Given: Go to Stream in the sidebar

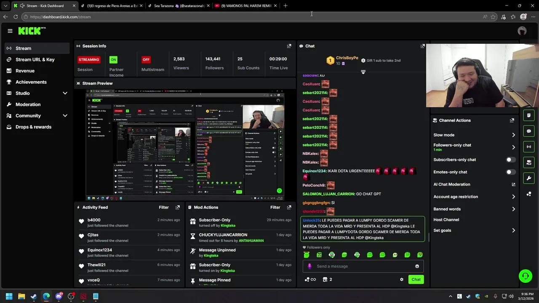Looking at the screenshot, I should (x=38, y=48).
